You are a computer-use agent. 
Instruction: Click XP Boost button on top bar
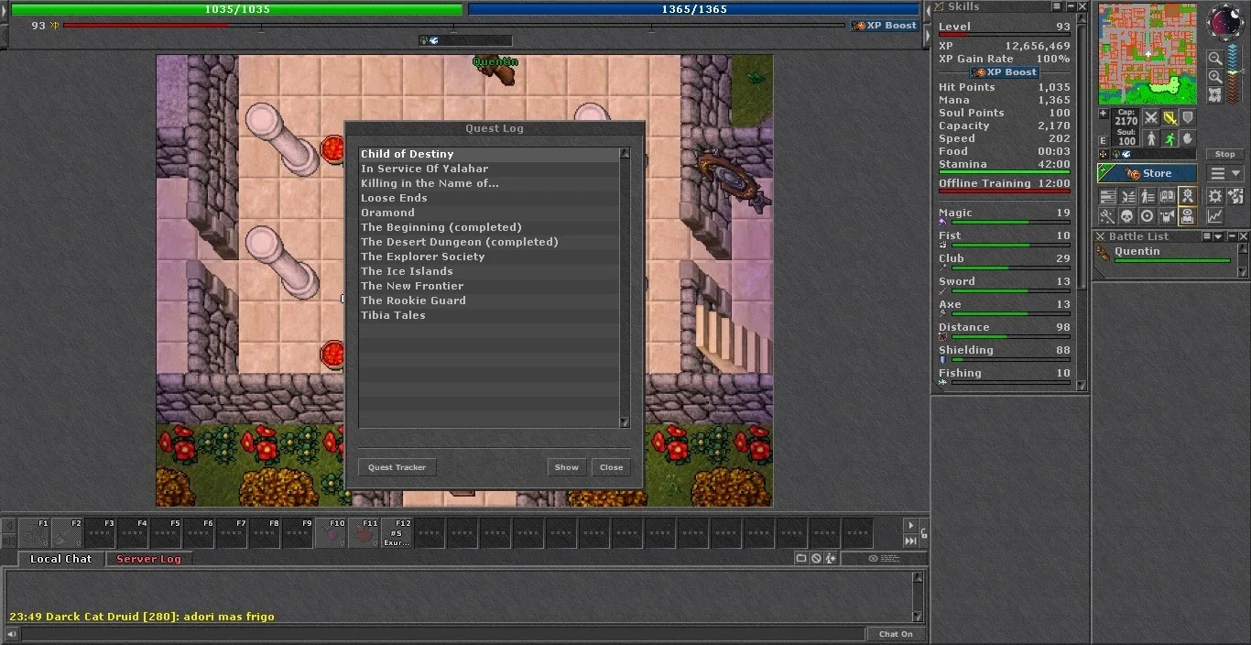[x=885, y=26]
